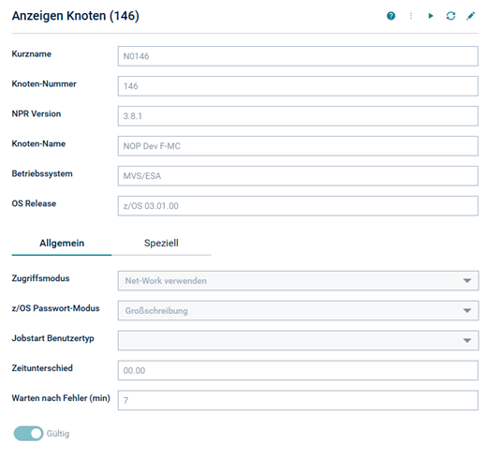The height and width of the screenshot is (459, 487).
Task: Click the Jobstart Benutzertyp label
Action: pyautogui.click(x=52, y=338)
